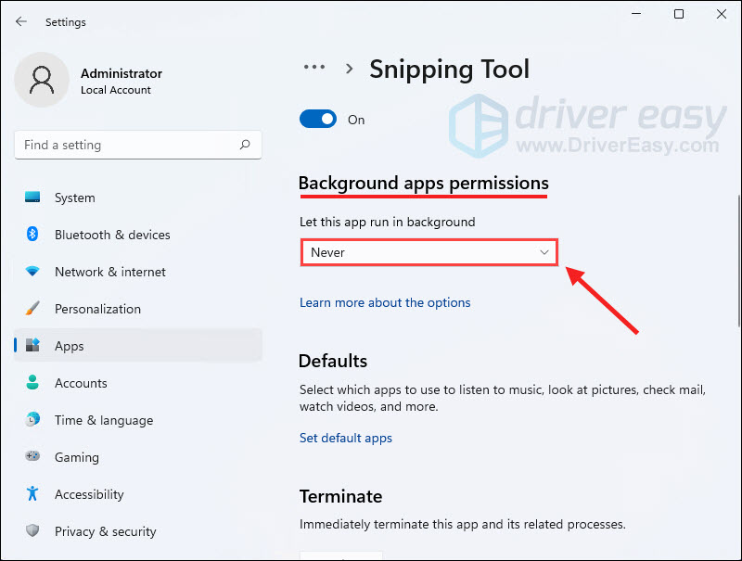Click the Accessibility figure icon
The height and width of the screenshot is (561, 742).
[32, 493]
